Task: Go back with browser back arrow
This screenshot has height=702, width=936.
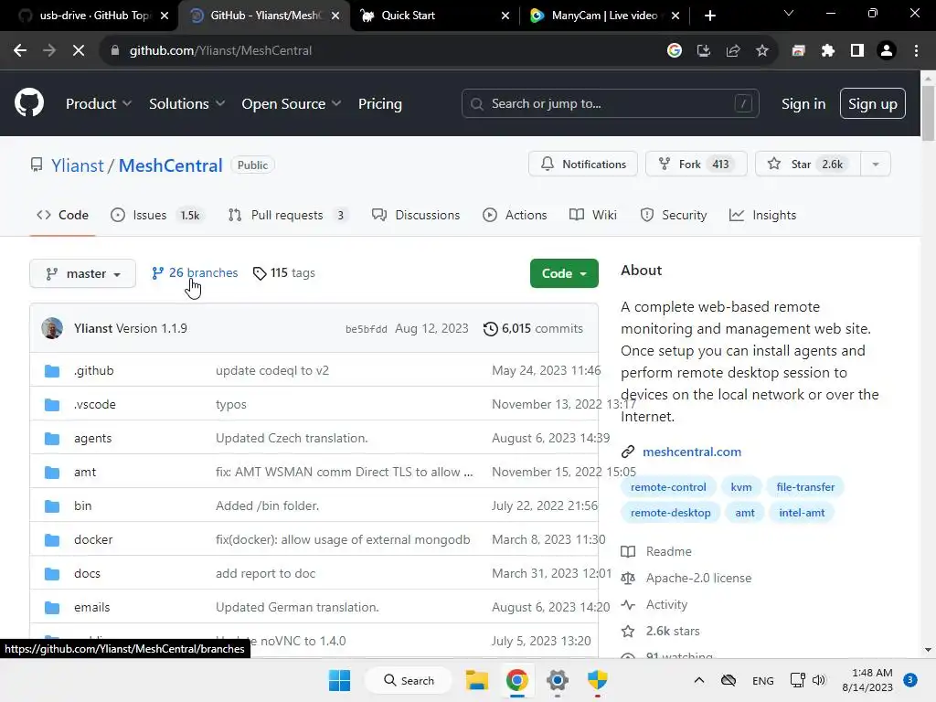Action: click(20, 51)
